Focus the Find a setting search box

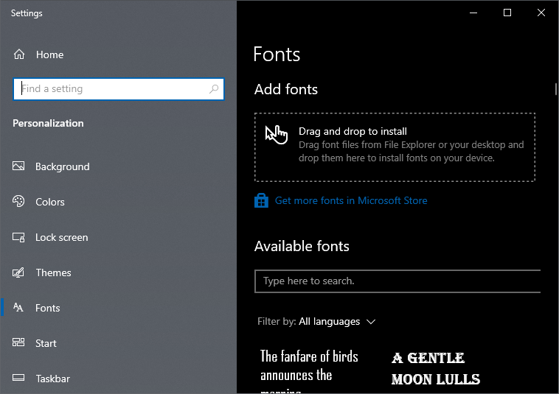pyautogui.click(x=111, y=89)
